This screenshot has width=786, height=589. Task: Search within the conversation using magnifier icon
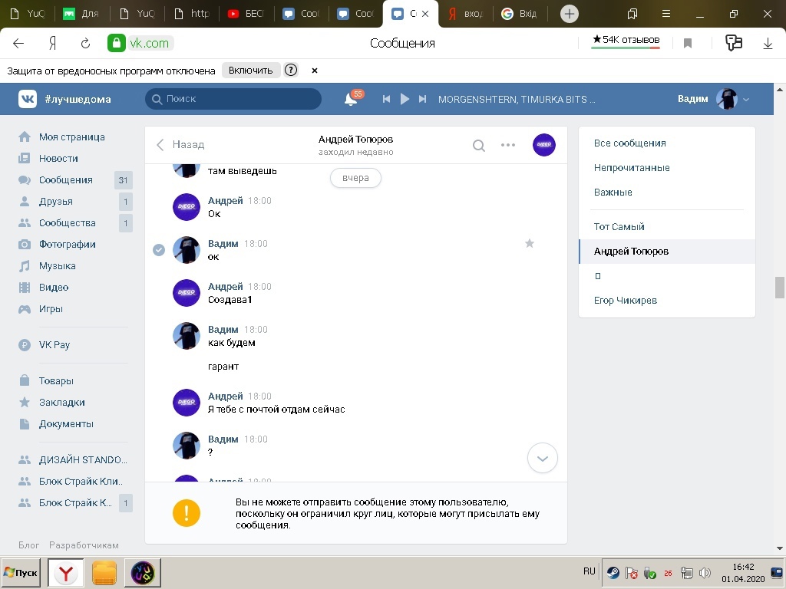pyautogui.click(x=478, y=145)
